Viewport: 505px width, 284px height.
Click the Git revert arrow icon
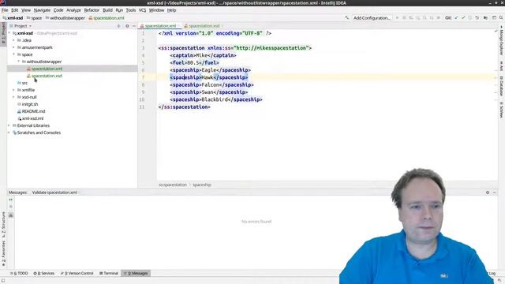tap(477, 17)
